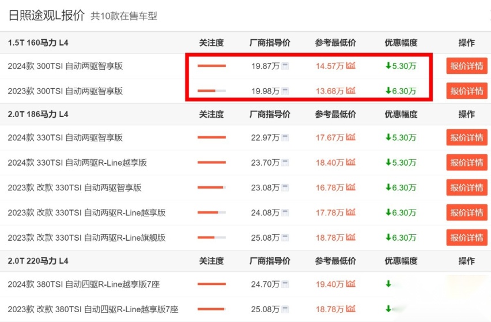Click 报价详情 for 2023款 改款 R-Line旗舰版
This screenshot has height=322, width=491.
pos(467,238)
